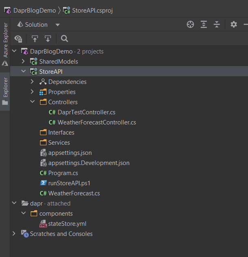Click the JSON icon of appsettings.json

click(43, 153)
